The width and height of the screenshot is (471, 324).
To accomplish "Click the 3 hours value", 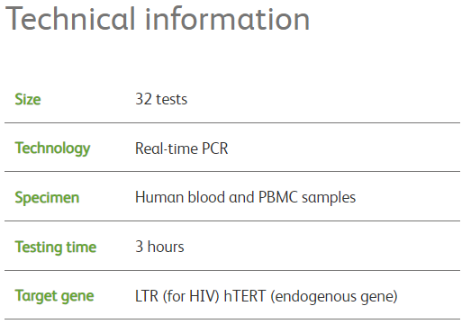I will tap(159, 247).
